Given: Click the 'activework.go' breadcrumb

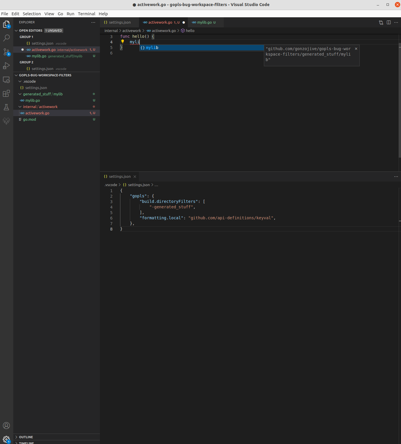Looking at the screenshot, I should 164,31.
